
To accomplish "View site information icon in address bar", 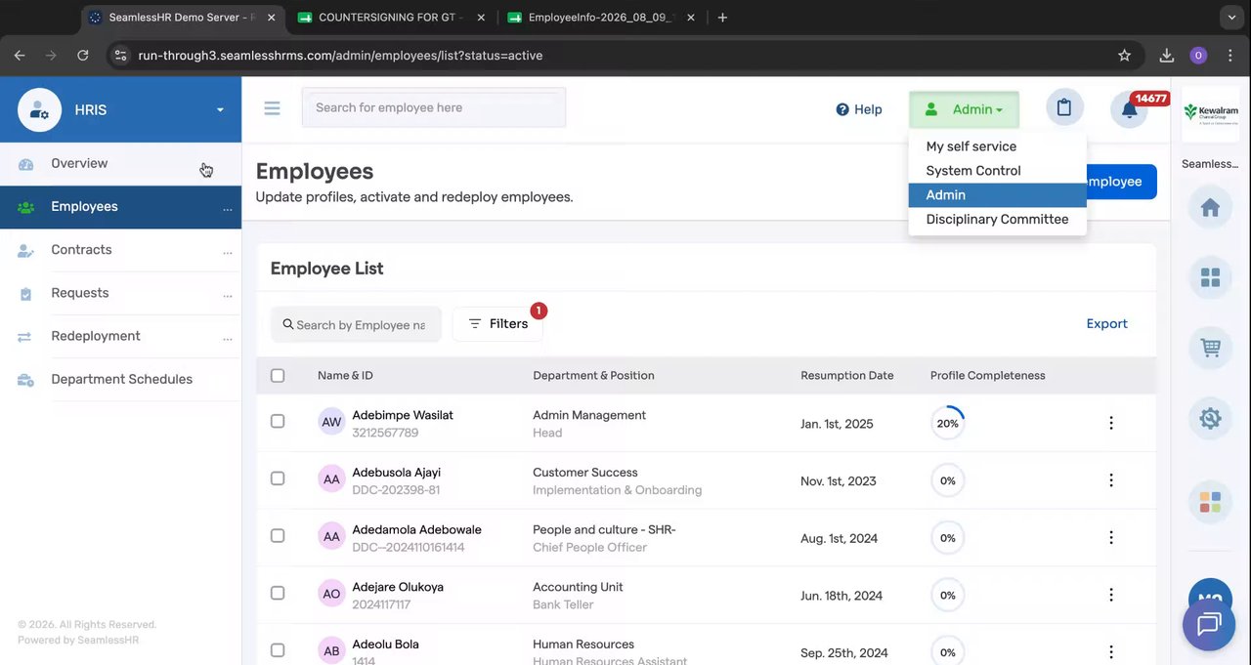I will [x=120, y=56].
